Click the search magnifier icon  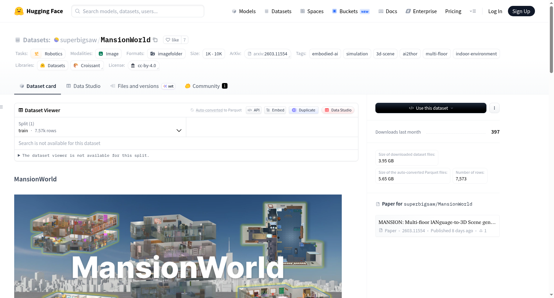pos(78,11)
